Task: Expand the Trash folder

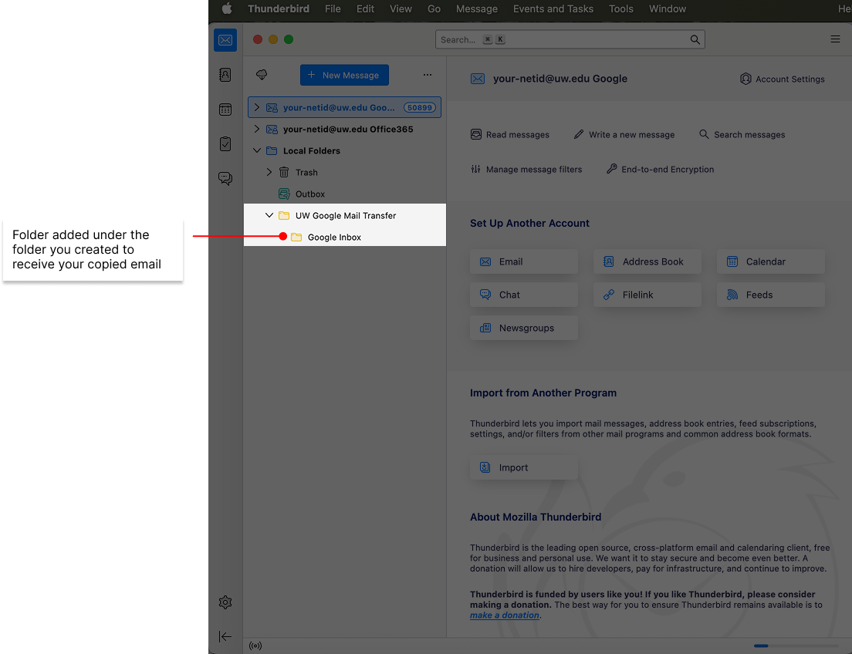Action: (x=269, y=173)
